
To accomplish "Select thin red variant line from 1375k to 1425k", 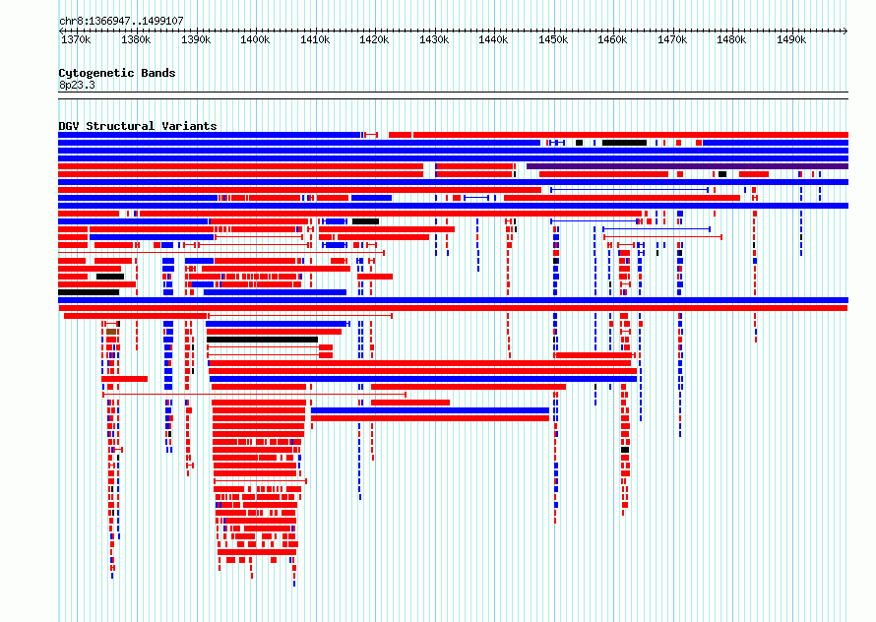I will pos(254,395).
